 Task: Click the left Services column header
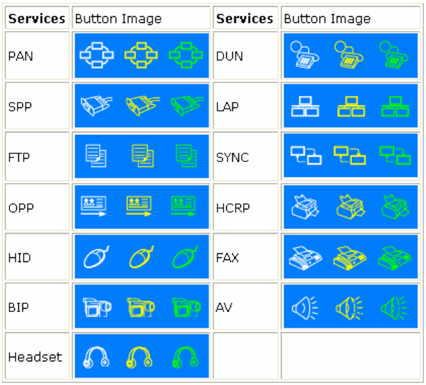pyautogui.click(x=36, y=18)
